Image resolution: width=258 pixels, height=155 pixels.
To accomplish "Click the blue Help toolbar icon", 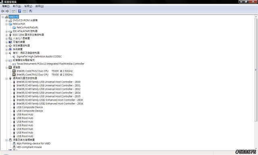I will click(20, 11).
